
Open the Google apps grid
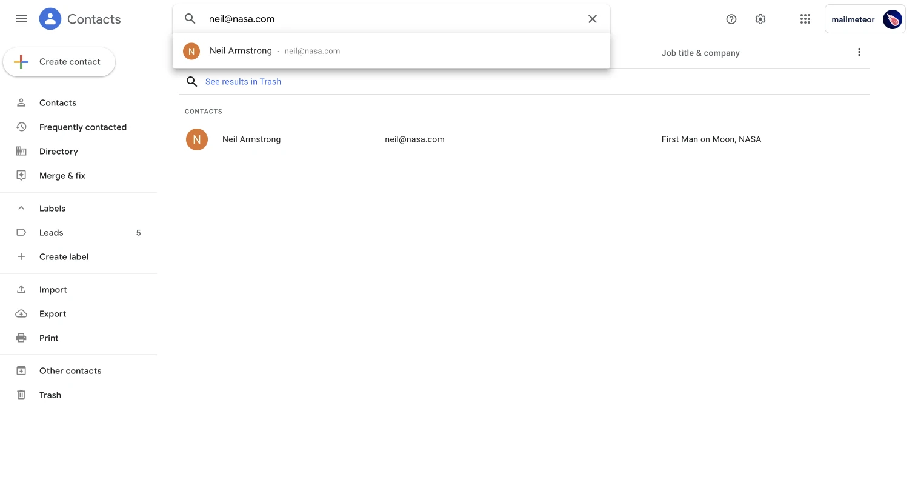805,19
